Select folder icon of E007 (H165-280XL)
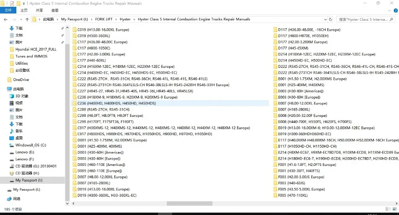The image size is (399, 215). pos(275,109)
